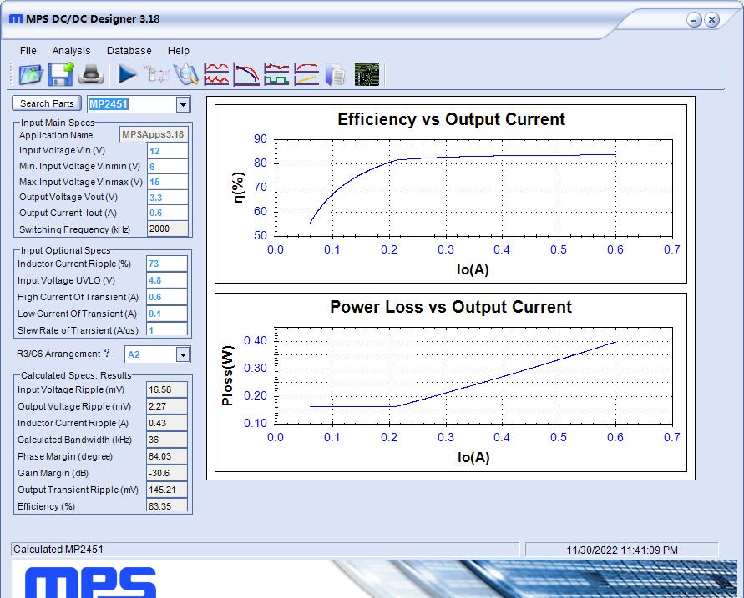View the transient waveform icon

275,73
